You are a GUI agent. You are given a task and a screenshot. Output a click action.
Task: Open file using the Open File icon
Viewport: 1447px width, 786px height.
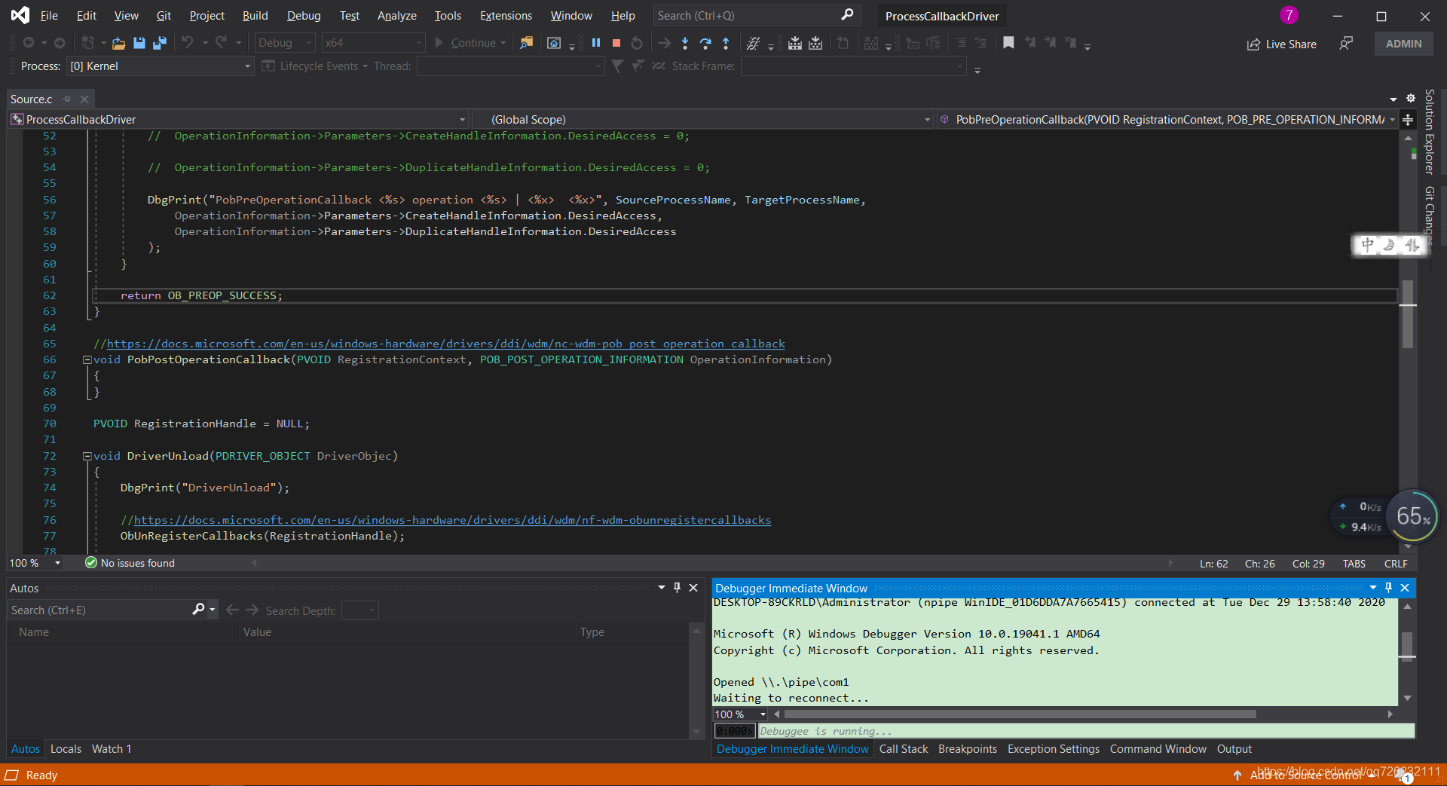118,43
